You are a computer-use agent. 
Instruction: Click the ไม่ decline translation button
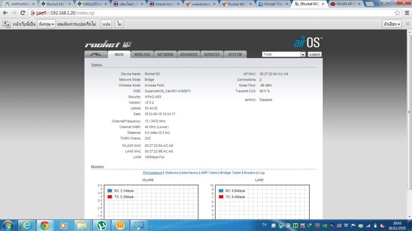click(119, 24)
